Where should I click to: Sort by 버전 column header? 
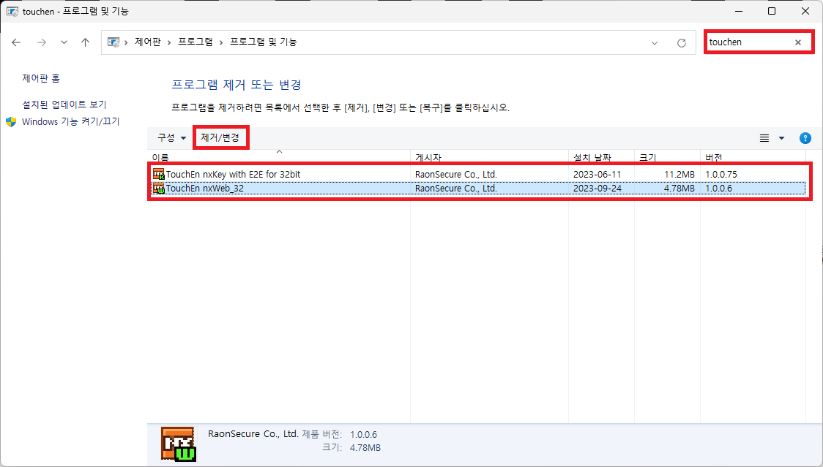pyautogui.click(x=753, y=156)
